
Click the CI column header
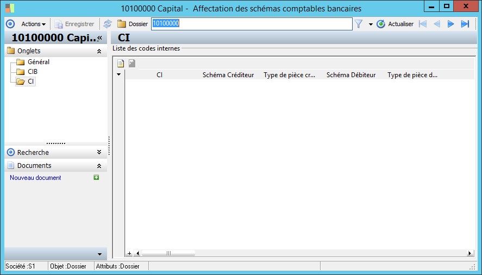tap(159, 75)
